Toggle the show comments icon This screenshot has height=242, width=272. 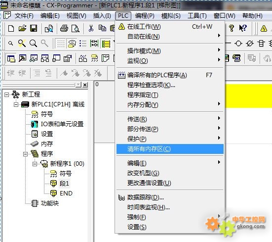(x=72, y=44)
